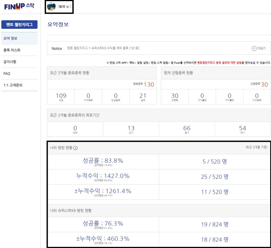271x248 pixels.
Task: Click the 109 성공 count
Action: pyautogui.click(x=61, y=96)
